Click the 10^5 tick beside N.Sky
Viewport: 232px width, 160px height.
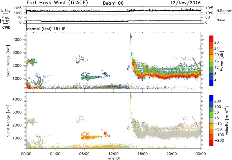coord(18,8)
